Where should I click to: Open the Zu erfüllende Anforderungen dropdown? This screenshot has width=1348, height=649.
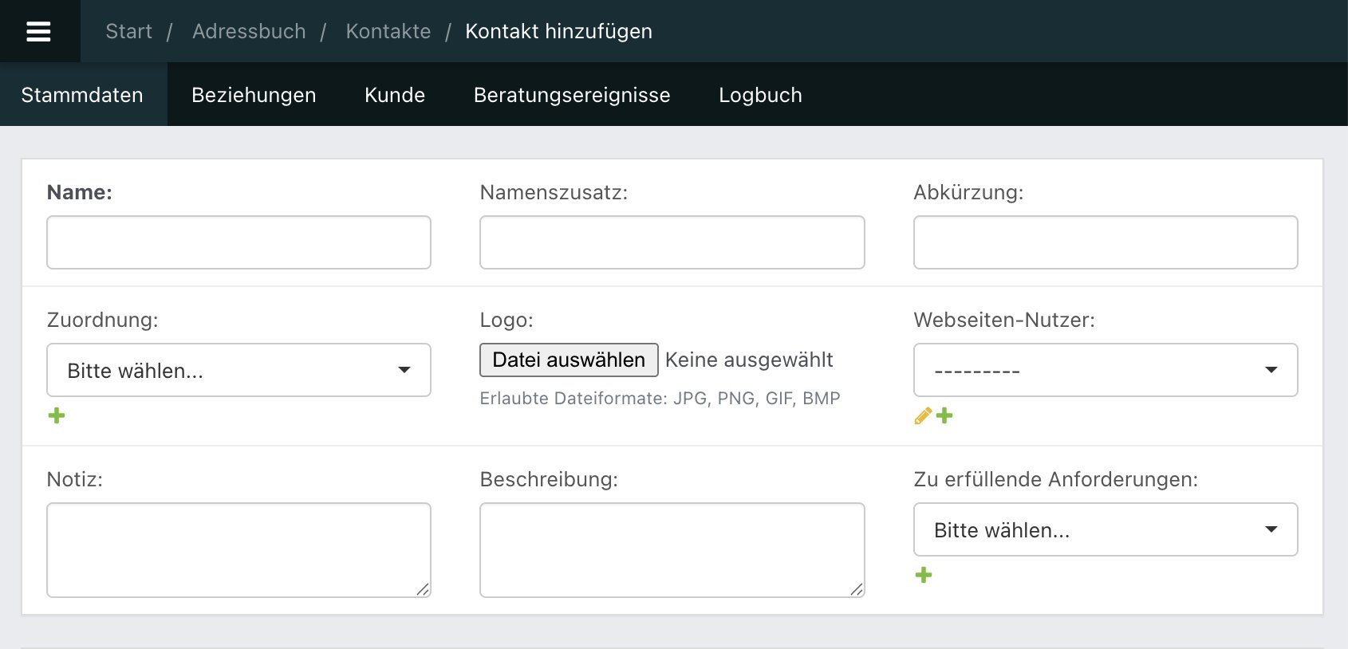click(1106, 529)
